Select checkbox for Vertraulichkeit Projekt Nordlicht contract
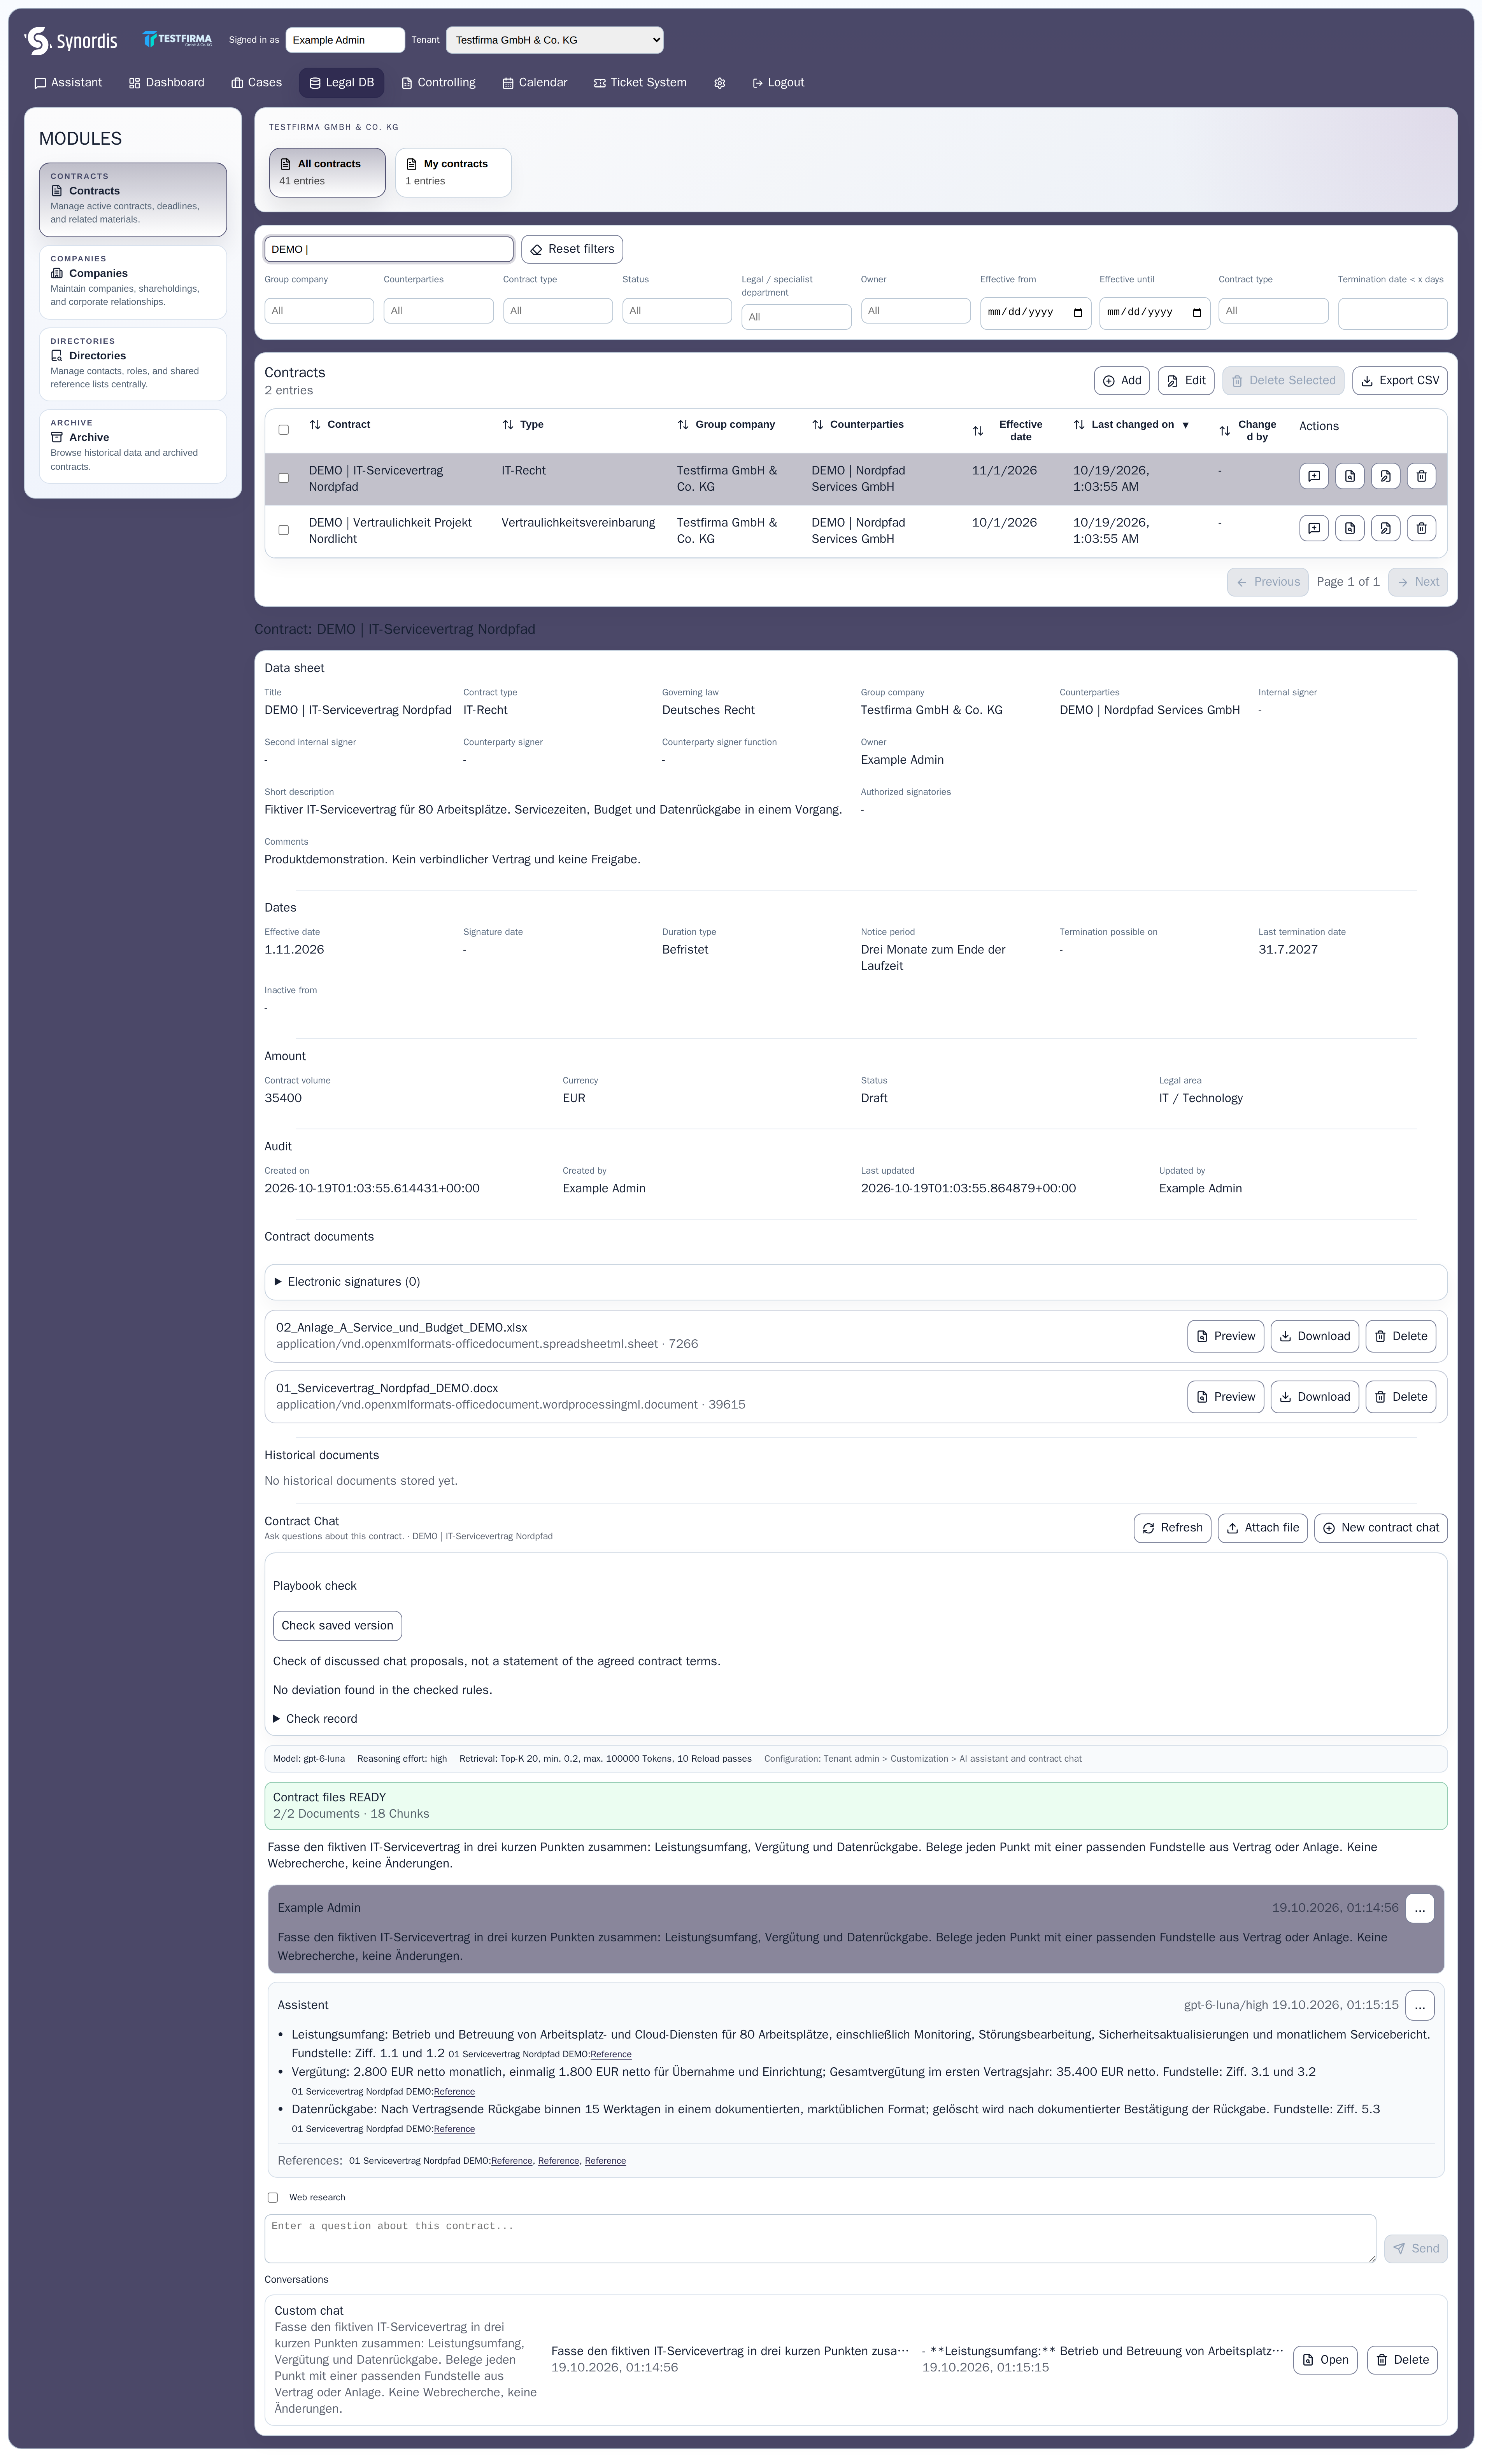 pyautogui.click(x=283, y=530)
